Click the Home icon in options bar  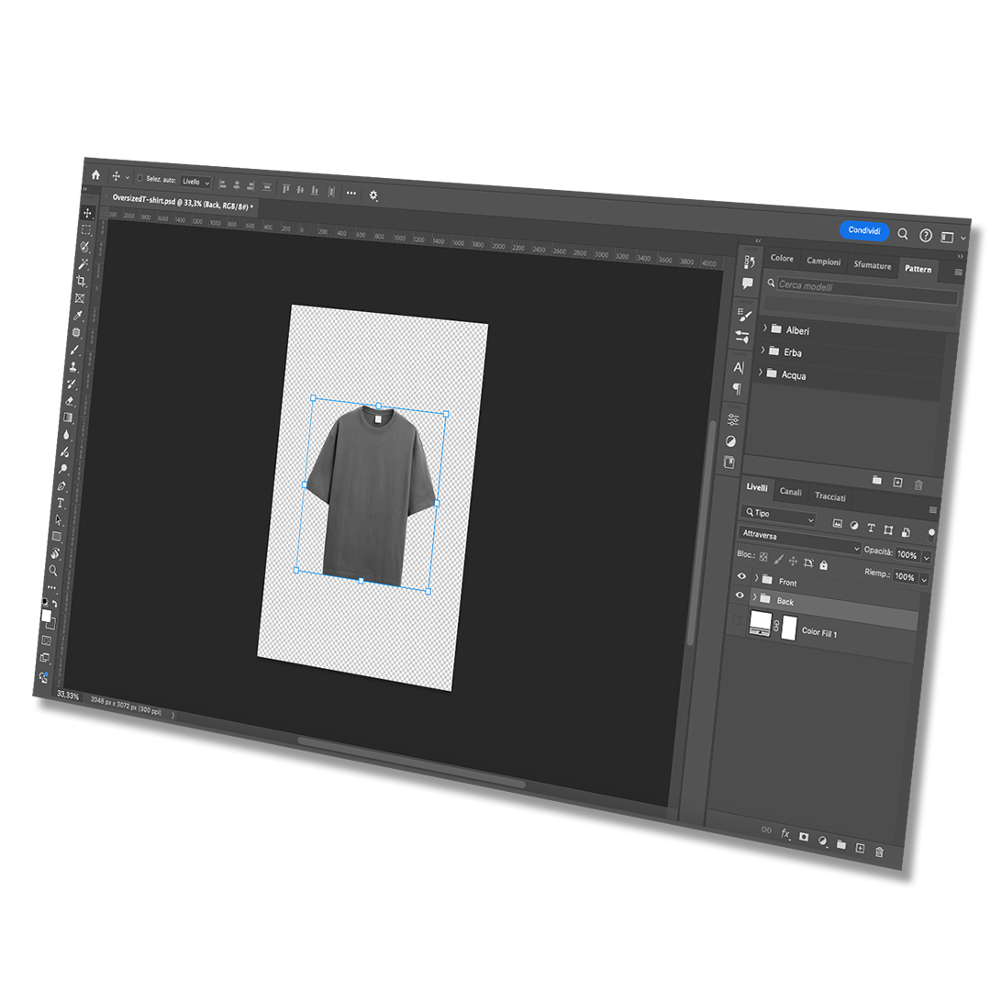pyautogui.click(x=95, y=174)
